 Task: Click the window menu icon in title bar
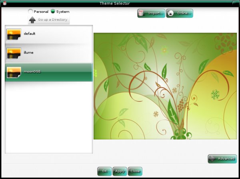tap(5, 3)
